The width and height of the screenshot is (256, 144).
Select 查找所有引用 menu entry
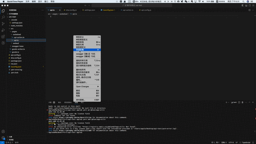tap(87, 60)
